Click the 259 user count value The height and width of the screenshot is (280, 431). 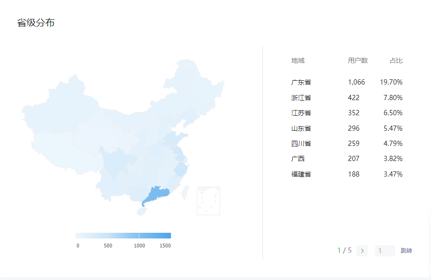pyautogui.click(x=354, y=144)
